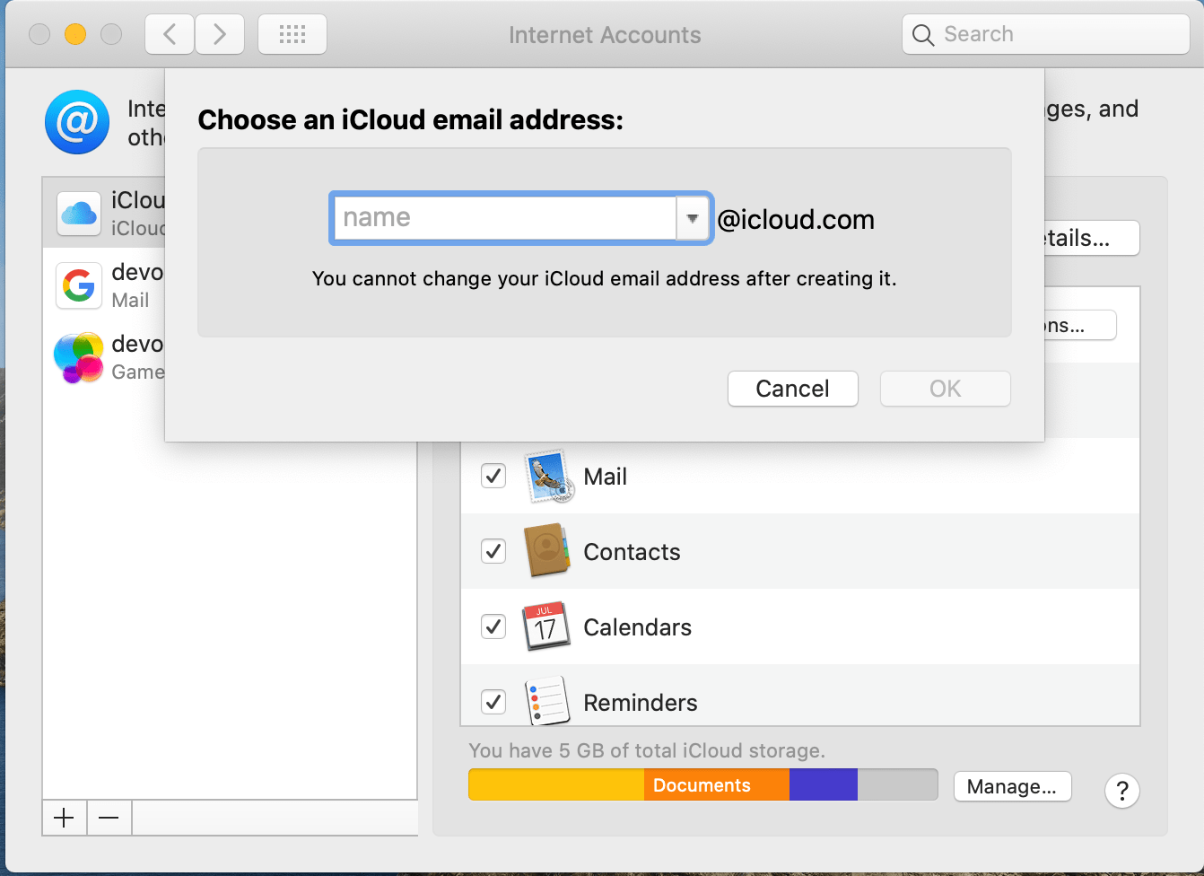
Task: Uncheck the Mail checkbox
Action: (x=493, y=476)
